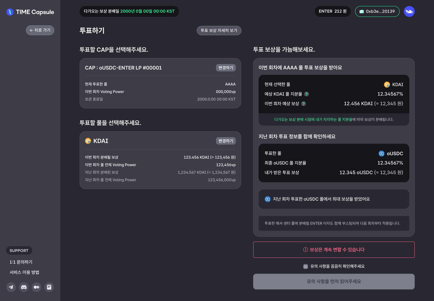434x301 pixels.
Task: Open the Discord community icon
Action: (x=24, y=287)
